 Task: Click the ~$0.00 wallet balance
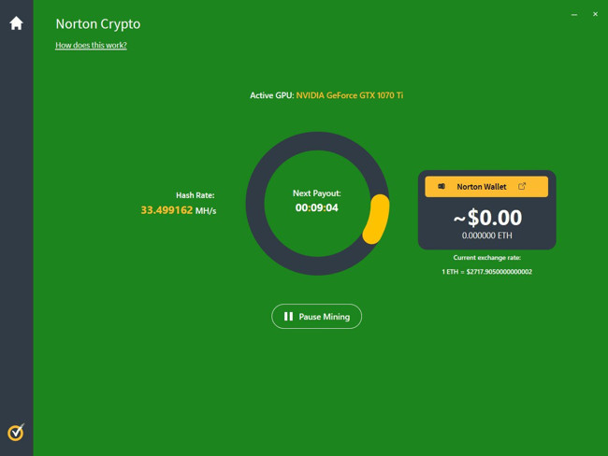click(x=487, y=218)
